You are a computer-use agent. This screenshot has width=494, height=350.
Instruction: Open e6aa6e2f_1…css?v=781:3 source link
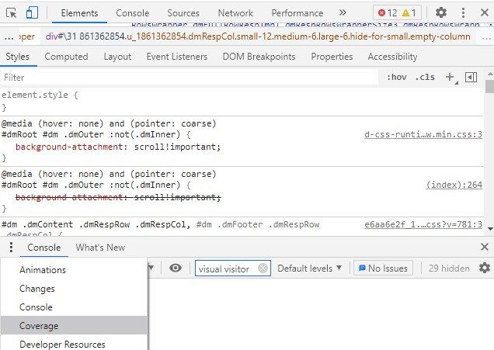coord(423,224)
